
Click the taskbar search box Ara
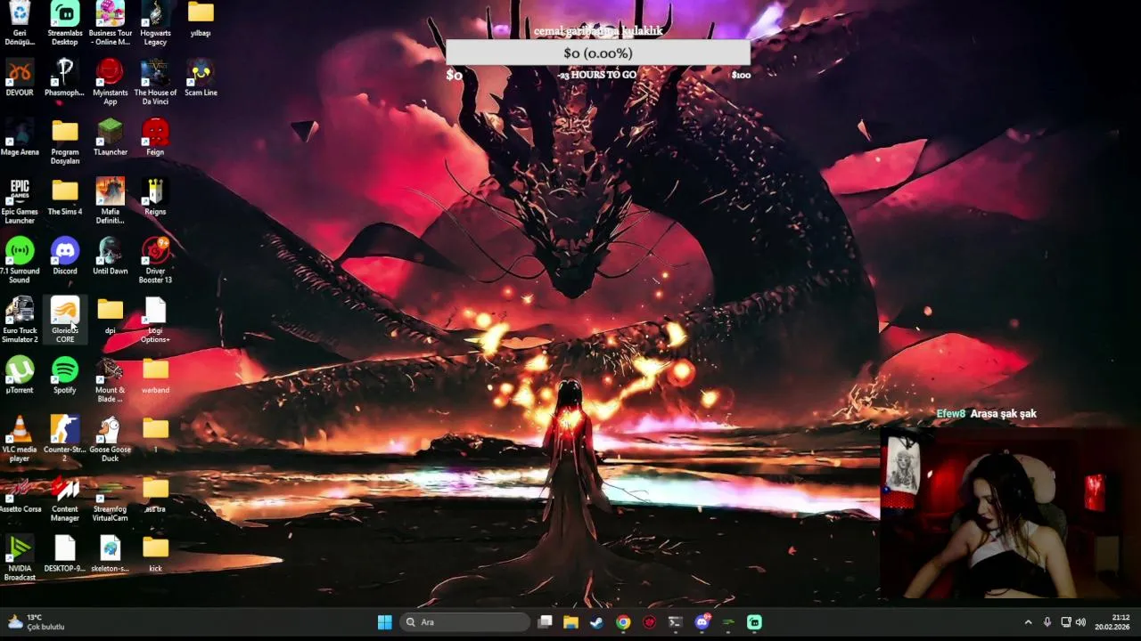pos(465,622)
